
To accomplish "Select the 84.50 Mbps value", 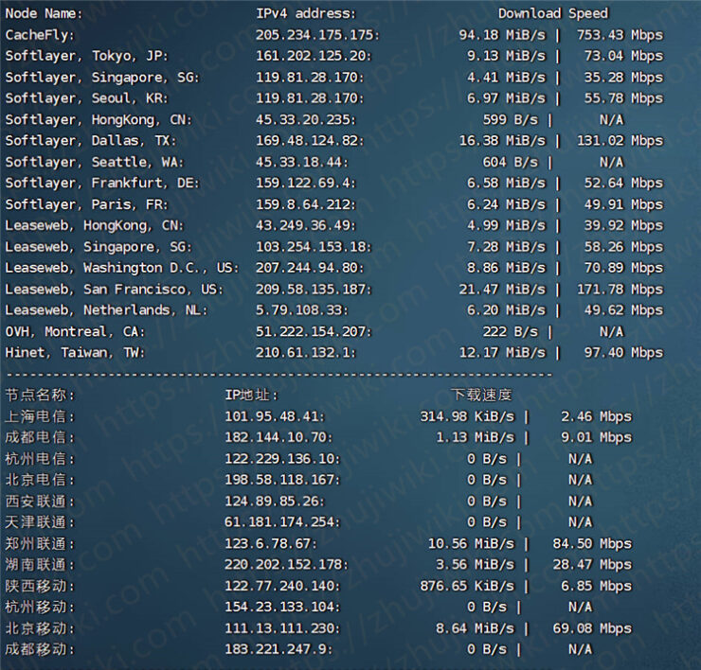I will 592,543.
